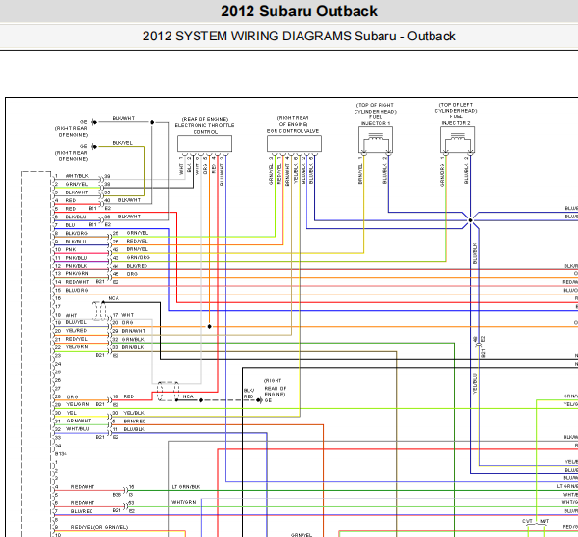
Task: Select the Electronic Throttle Control component box
Action: [x=204, y=143]
